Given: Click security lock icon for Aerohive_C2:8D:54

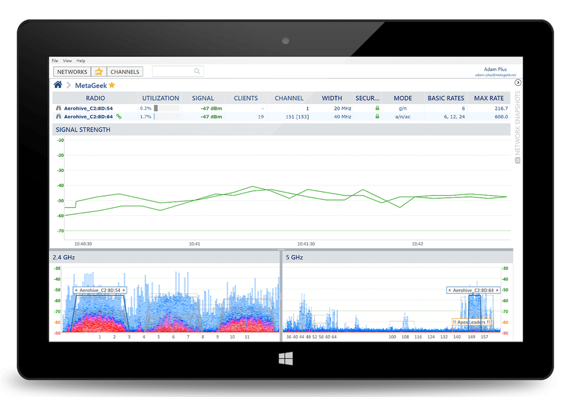Looking at the screenshot, I should [x=377, y=108].
